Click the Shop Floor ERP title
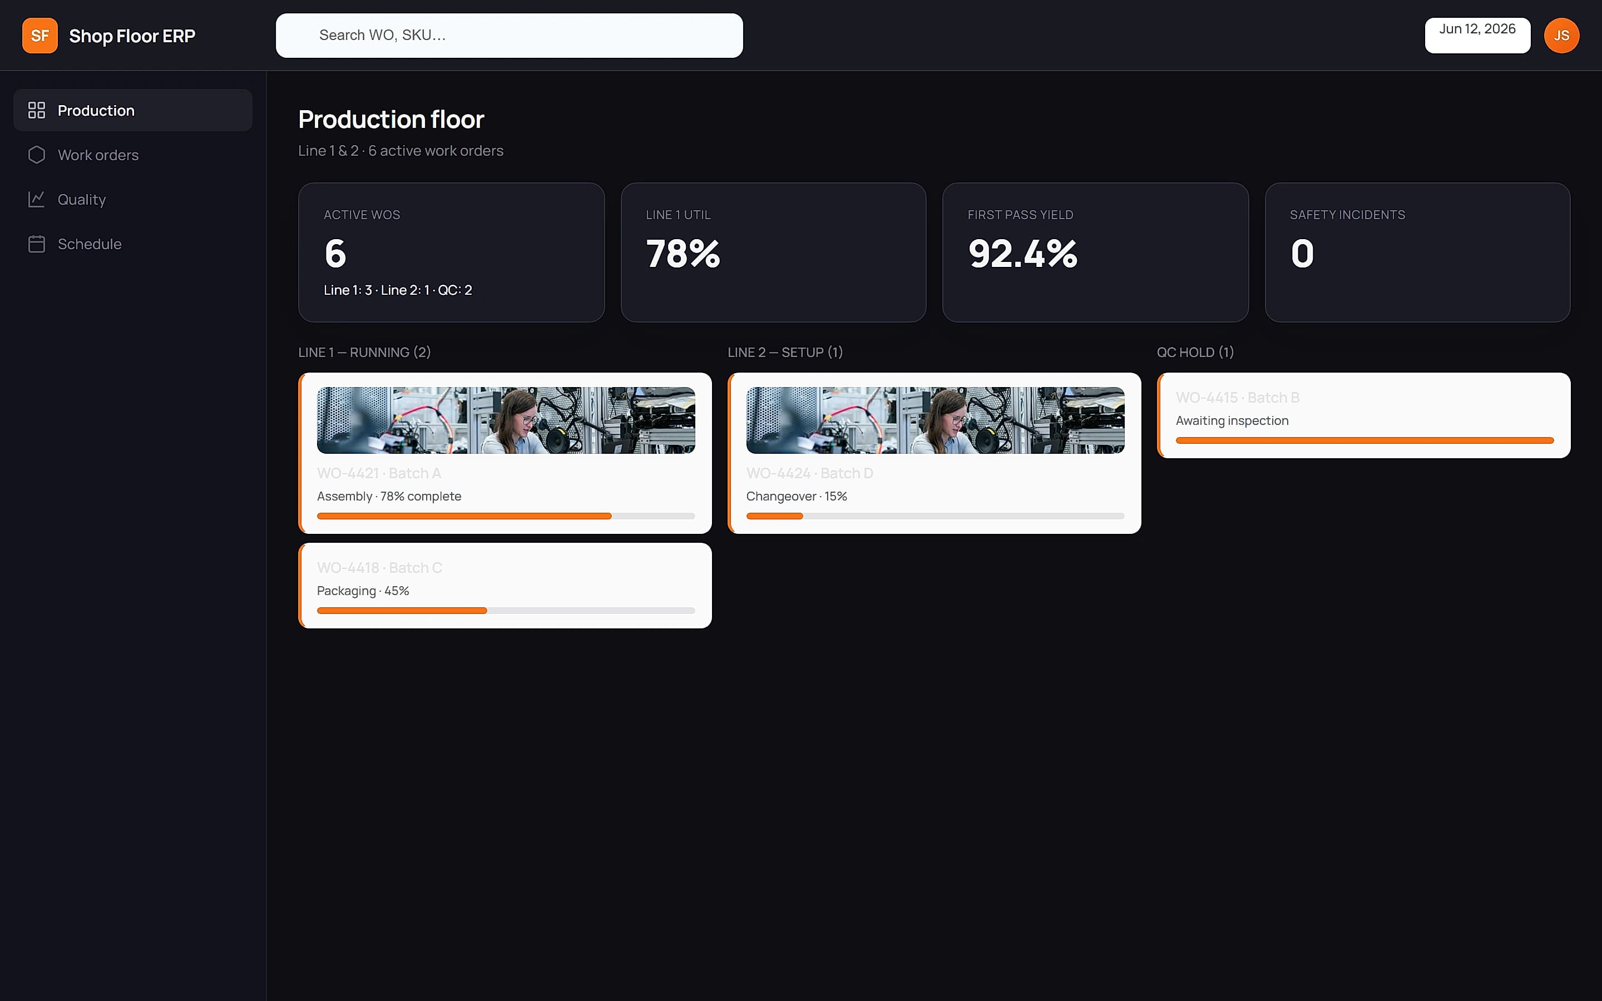This screenshot has width=1602, height=1001. (x=132, y=36)
